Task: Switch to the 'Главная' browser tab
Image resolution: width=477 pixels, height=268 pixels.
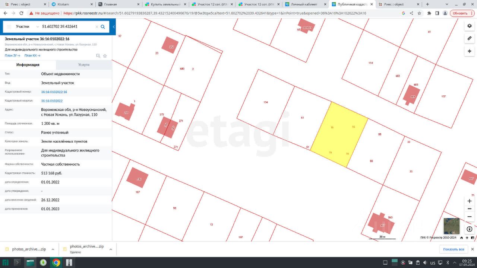Action: click(118, 4)
